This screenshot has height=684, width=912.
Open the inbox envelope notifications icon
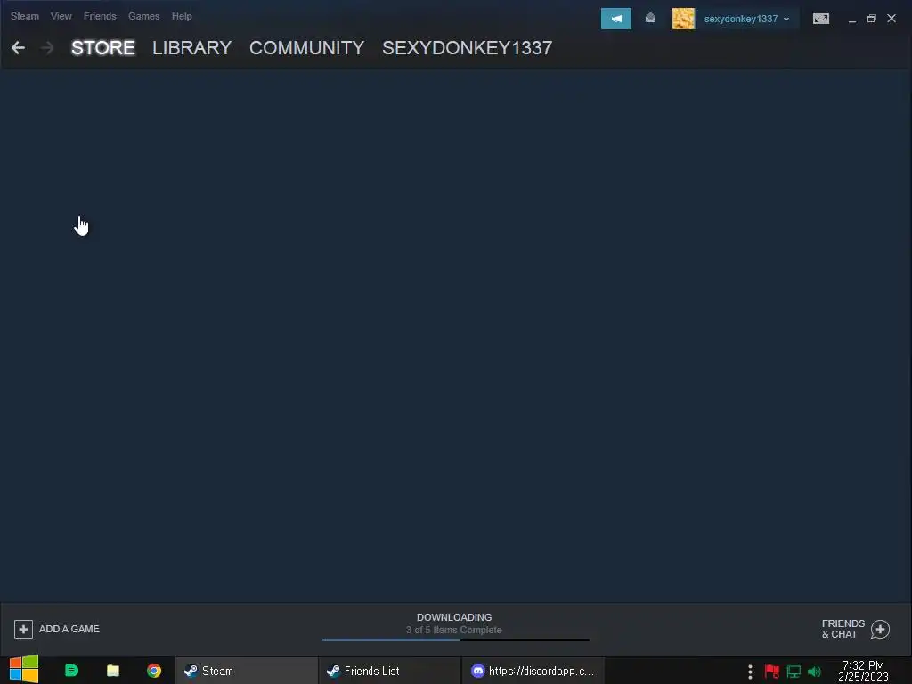pyautogui.click(x=650, y=19)
